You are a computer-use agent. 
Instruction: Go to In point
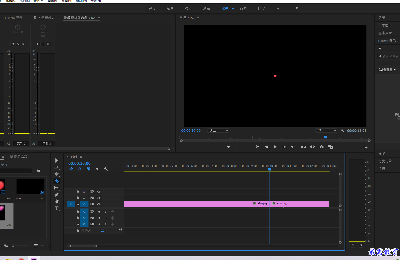click(x=257, y=147)
